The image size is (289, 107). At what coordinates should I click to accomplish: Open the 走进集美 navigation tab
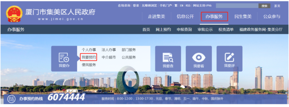pos(157,16)
